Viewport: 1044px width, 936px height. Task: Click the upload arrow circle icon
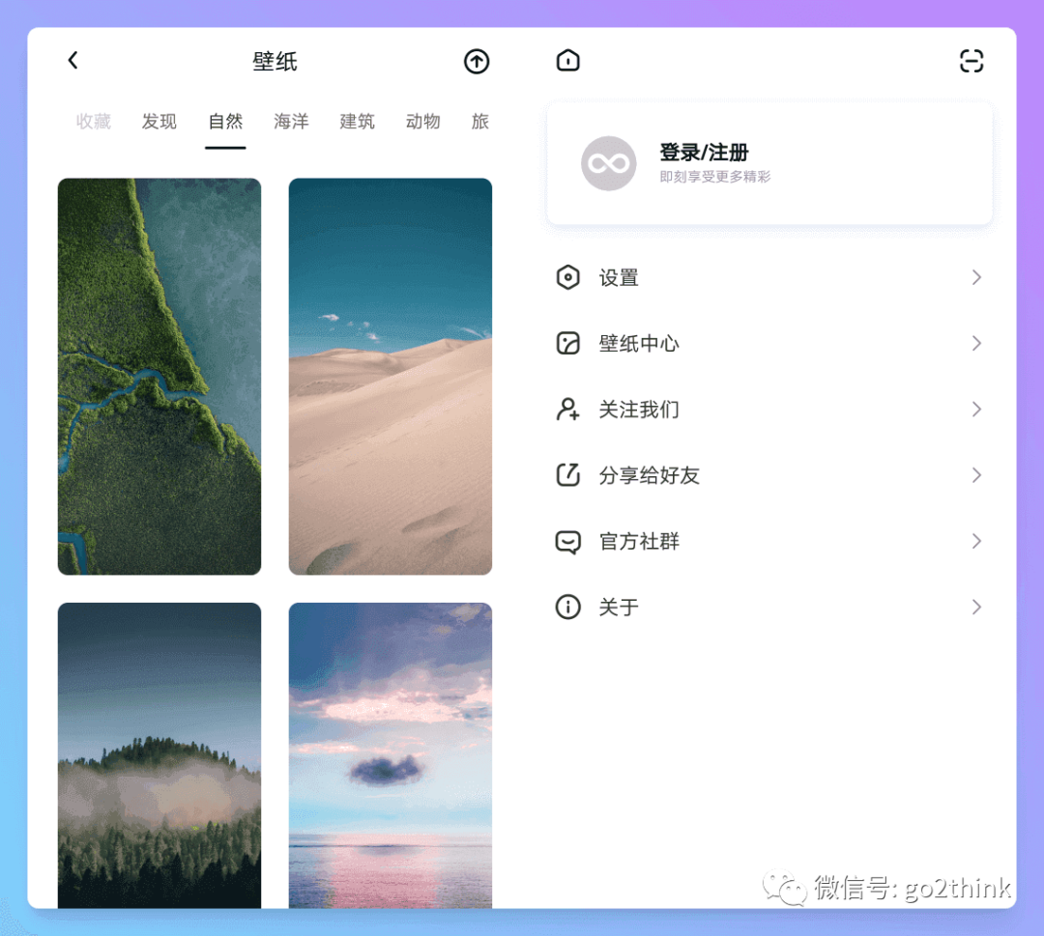point(476,61)
